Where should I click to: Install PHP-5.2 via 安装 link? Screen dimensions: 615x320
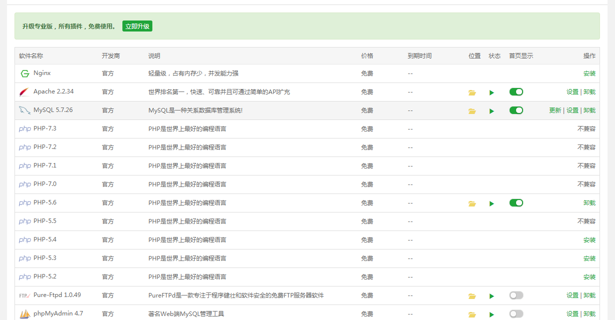(x=590, y=277)
